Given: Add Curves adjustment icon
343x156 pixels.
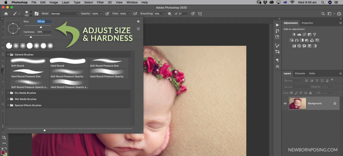Looking at the screenshot, I should [304, 35].
